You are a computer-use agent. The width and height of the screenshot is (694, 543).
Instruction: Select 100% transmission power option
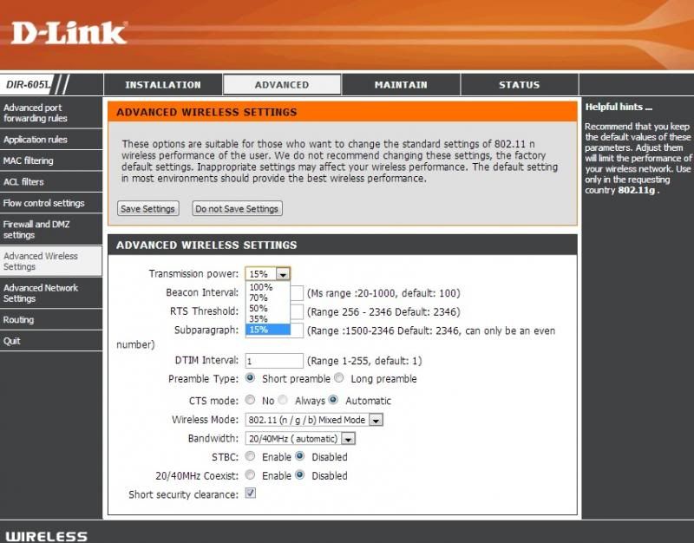[x=260, y=287]
